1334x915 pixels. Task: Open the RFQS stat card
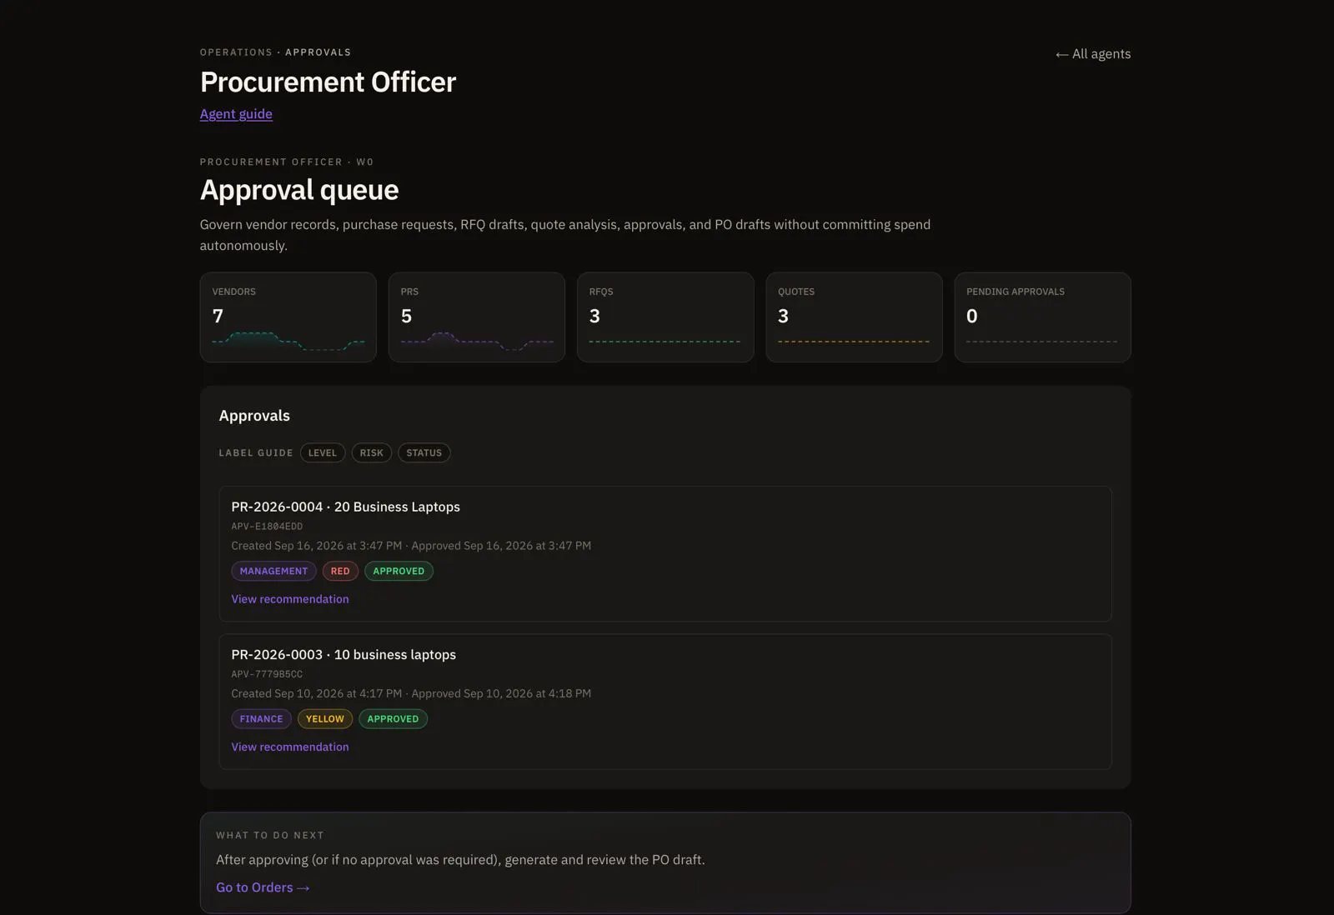(x=665, y=317)
